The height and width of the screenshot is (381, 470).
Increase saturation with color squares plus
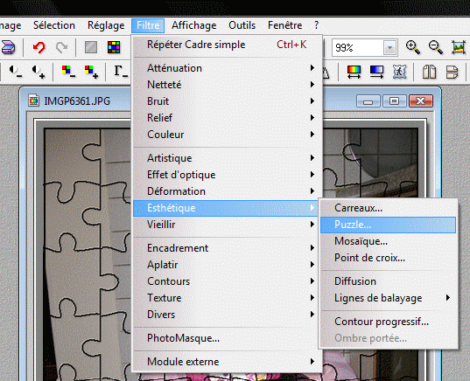[91, 72]
